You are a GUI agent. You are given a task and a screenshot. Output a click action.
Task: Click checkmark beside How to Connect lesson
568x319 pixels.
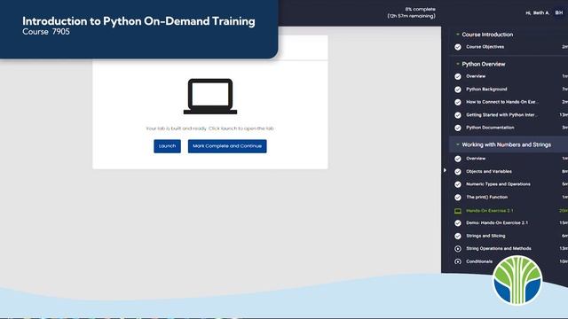point(458,102)
